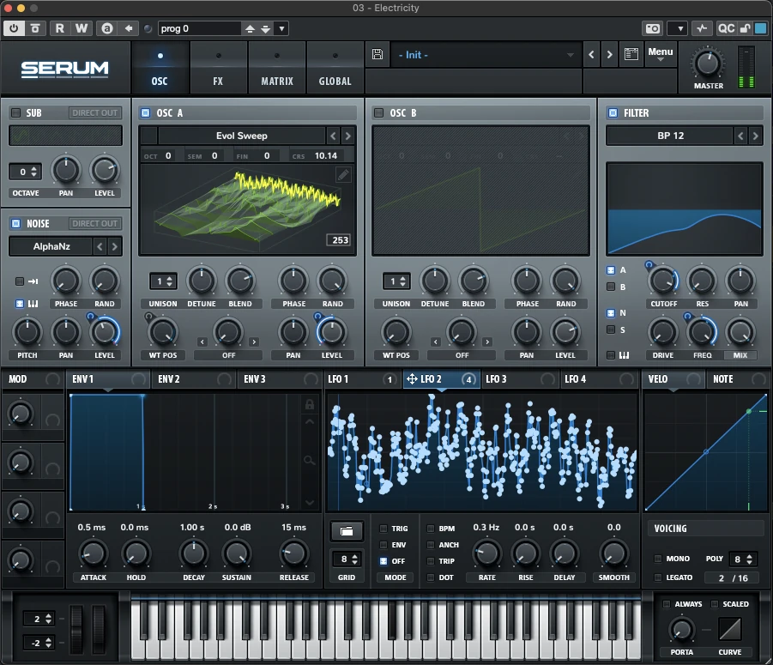Image resolution: width=773 pixels, height=665 pixels.
Task: Click the envelope zoom magnifier icon
Action: point(310,461)
